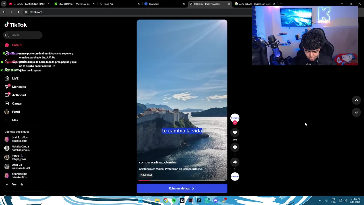Open Chrome from taskbar
Image resolution: width=364 pixels, height=205 pixels.
(x=165, y=200)
